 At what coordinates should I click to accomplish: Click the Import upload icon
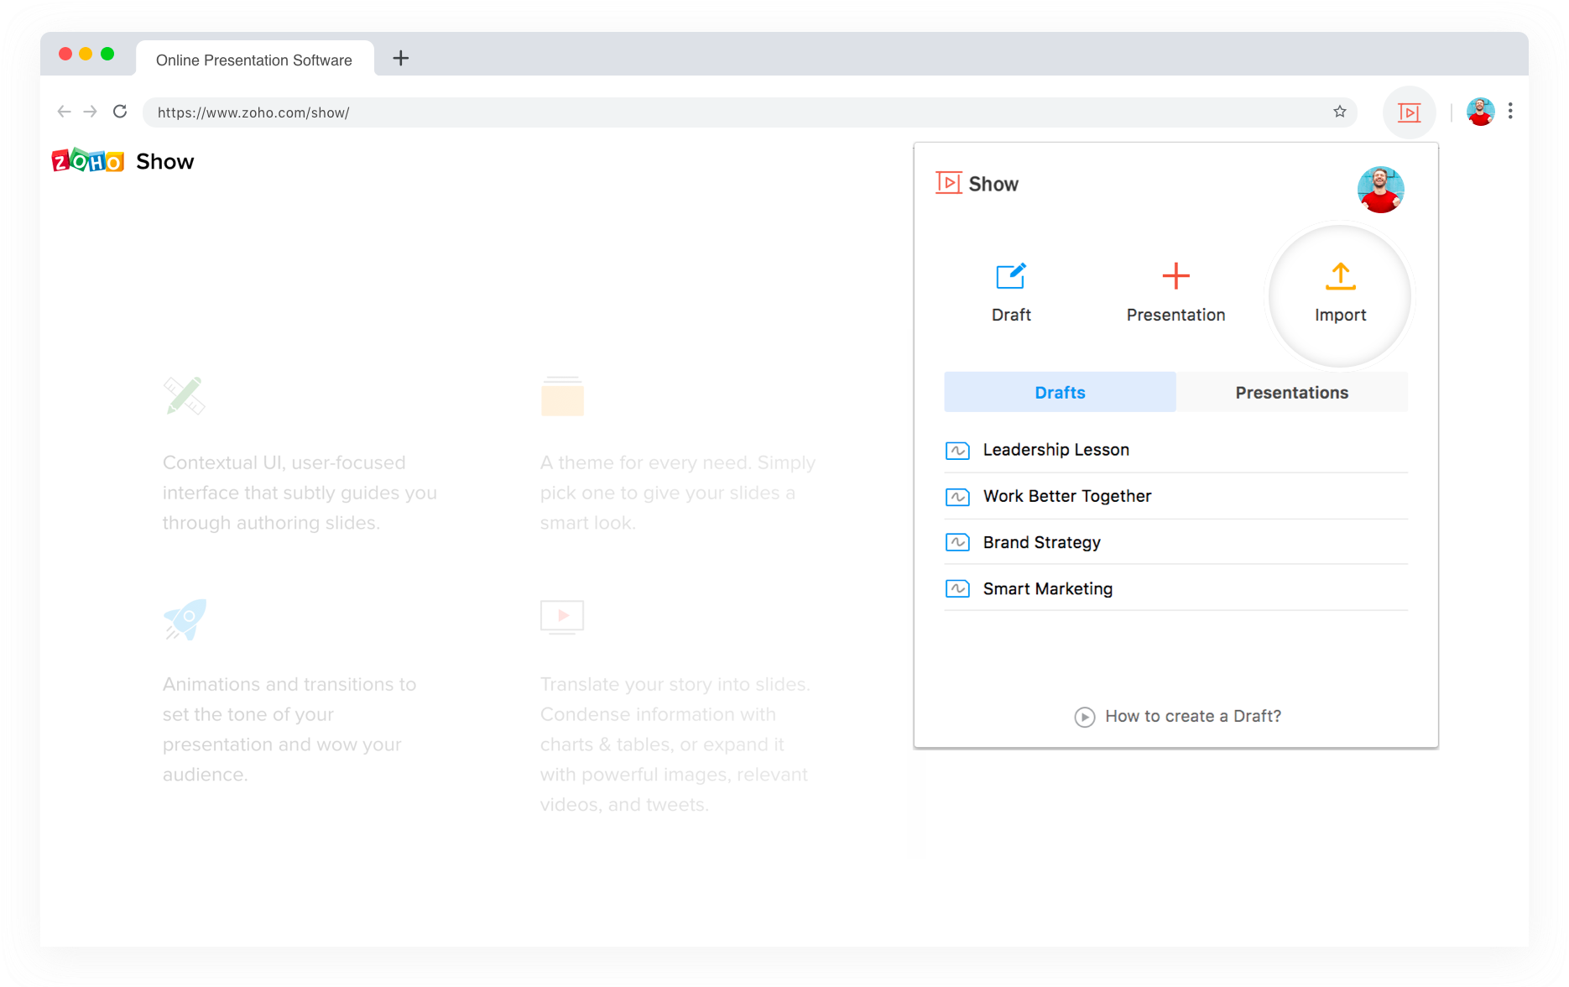(1340, 276)
